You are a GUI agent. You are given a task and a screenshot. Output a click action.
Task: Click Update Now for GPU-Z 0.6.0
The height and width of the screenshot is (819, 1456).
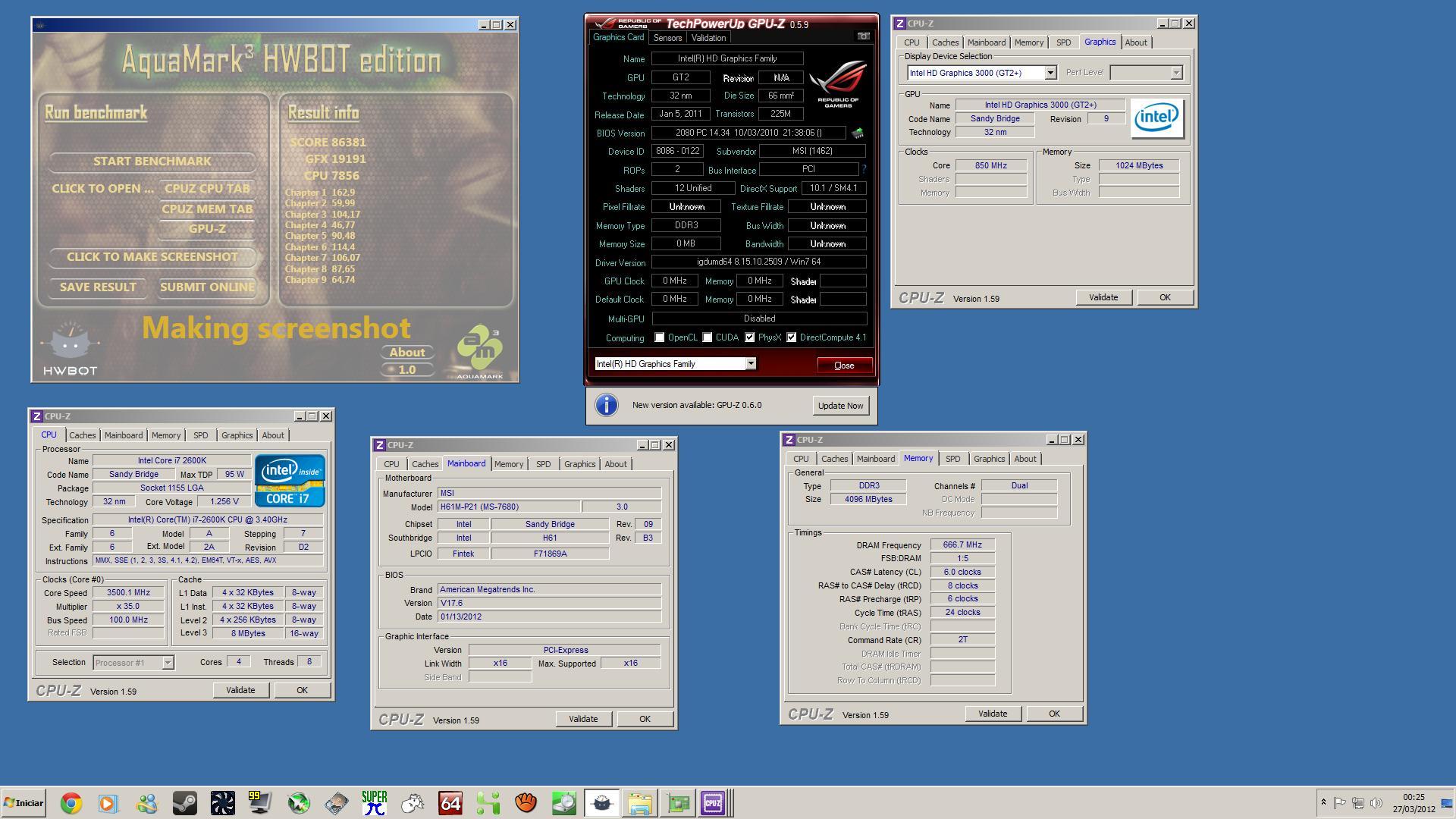tap(840, 406)
